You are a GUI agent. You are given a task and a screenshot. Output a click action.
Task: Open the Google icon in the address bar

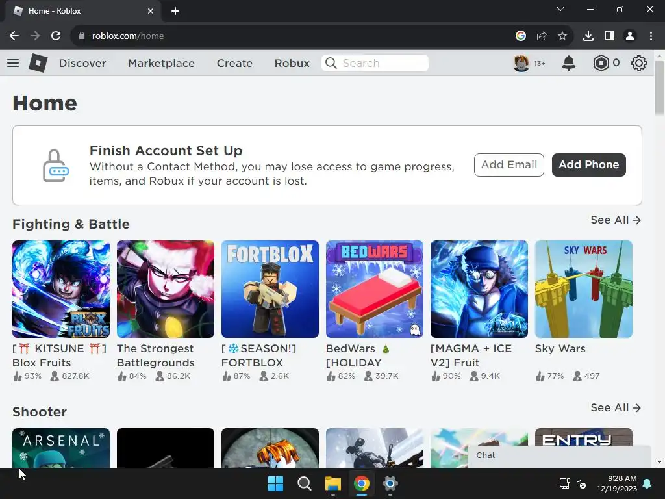(521, 36)
